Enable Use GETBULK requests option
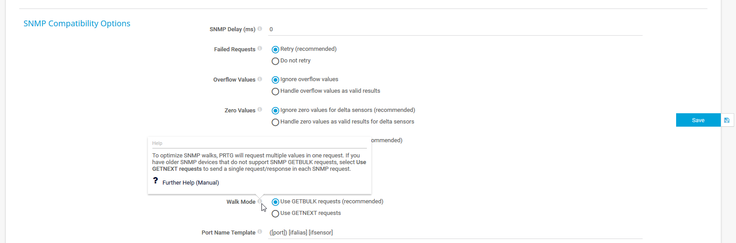The image size is (736, 243). pos(275,202)
